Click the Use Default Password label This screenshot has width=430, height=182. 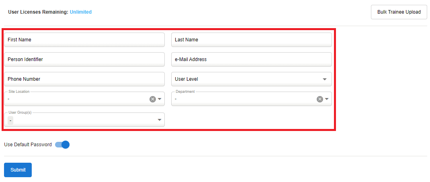tap(28, 145)
